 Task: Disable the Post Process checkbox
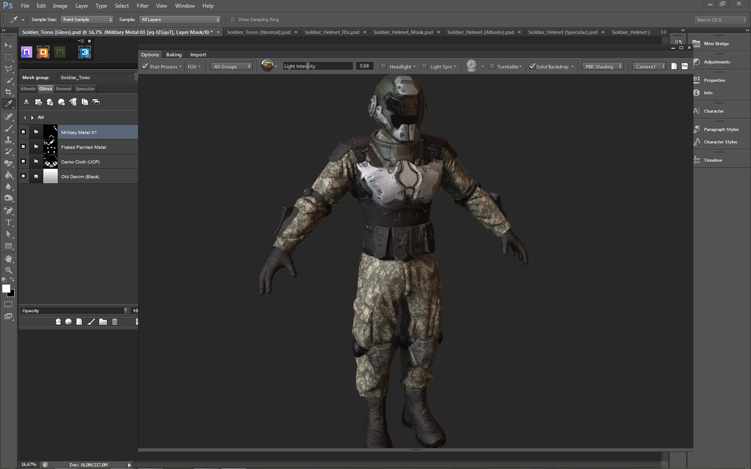(x=145, y=66)
